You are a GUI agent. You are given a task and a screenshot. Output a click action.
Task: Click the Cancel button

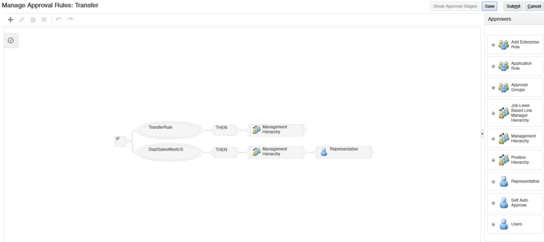click(534, 6)
